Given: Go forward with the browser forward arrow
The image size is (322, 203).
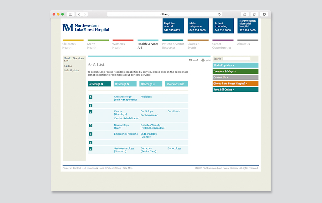Looking at the screenshot, I should point(85,14).
